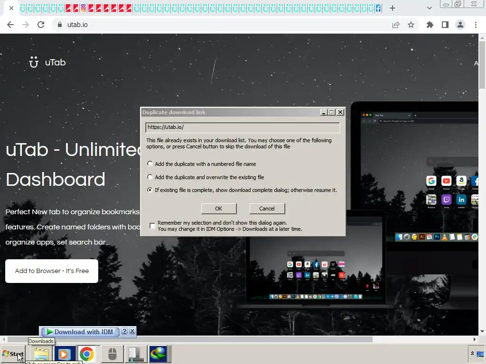
Task: Click Cancel in Duplicate download link dialog
Action: coord(267,209)
